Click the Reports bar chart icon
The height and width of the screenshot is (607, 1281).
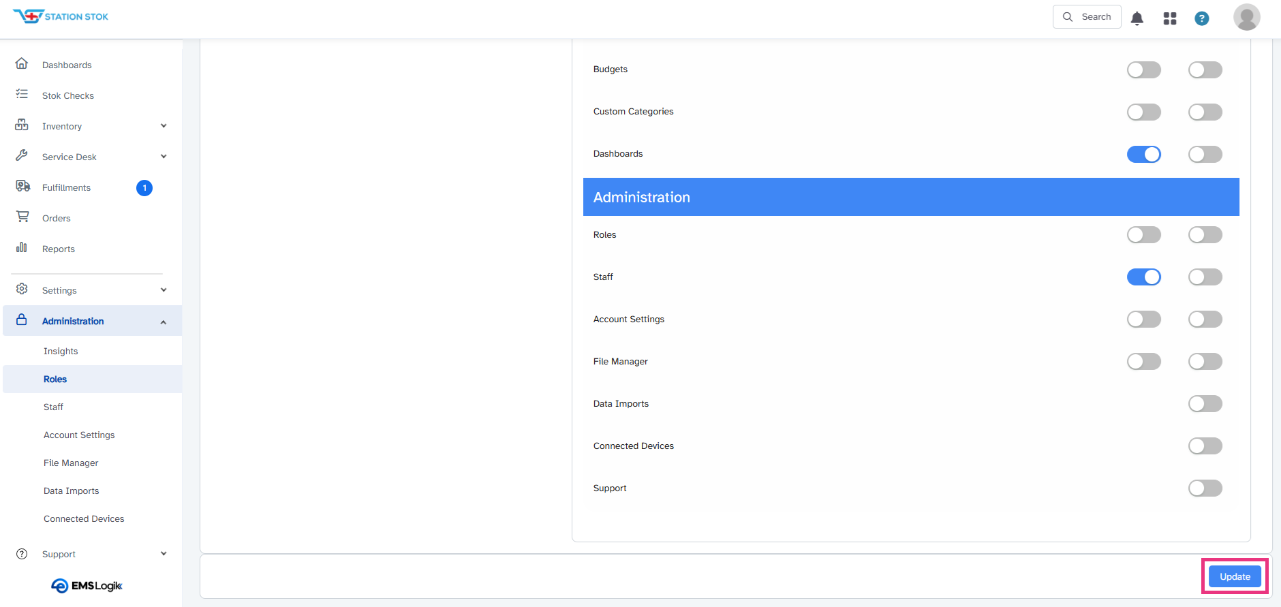pos(22,247)
